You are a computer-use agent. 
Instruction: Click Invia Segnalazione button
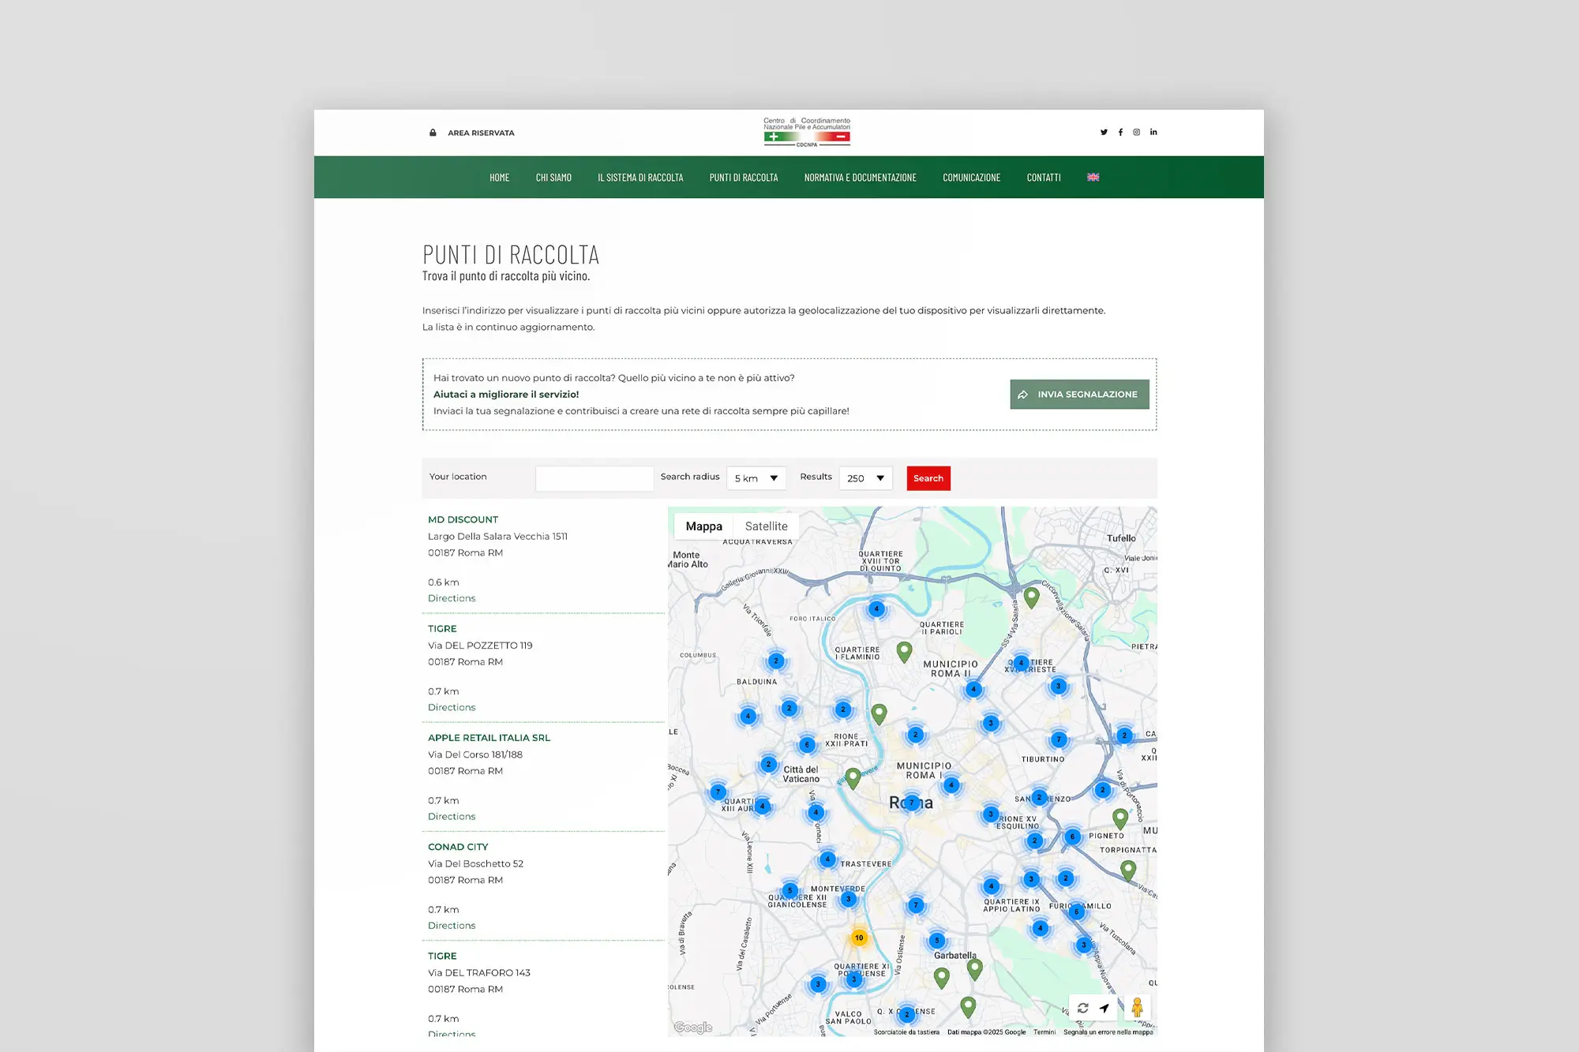[x=1078, y=395]
